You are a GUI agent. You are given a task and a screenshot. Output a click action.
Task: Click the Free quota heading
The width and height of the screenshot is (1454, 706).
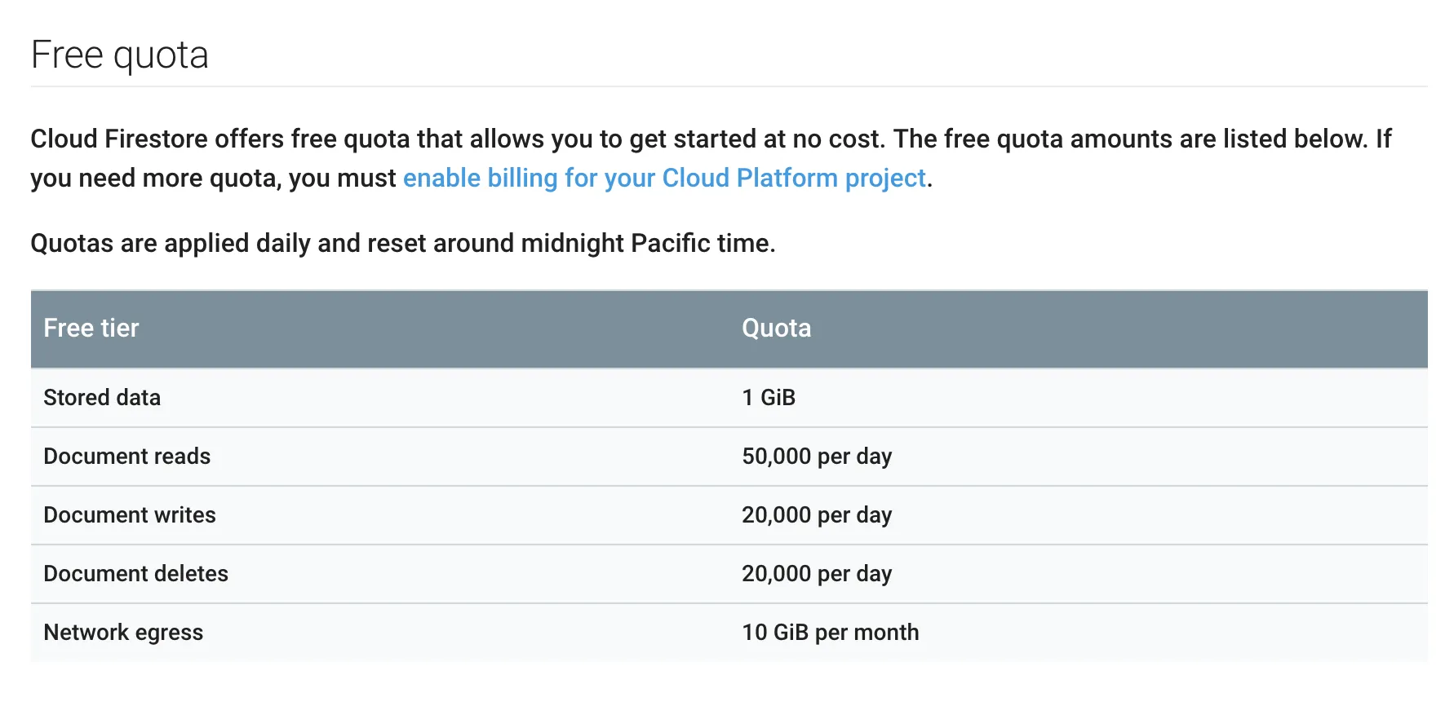point(120,55)
